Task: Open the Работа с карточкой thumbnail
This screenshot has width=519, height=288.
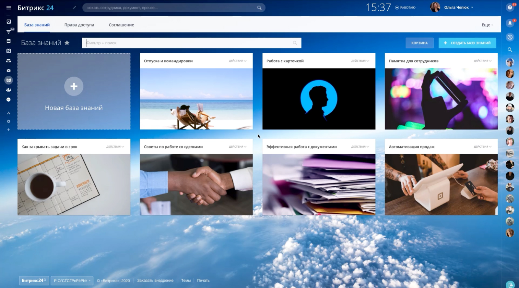Action: point(319,99)
